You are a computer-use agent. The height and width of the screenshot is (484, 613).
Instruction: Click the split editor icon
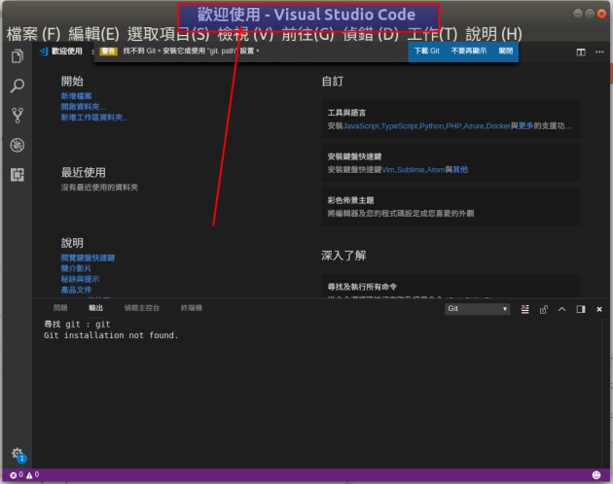pos(581,52)
